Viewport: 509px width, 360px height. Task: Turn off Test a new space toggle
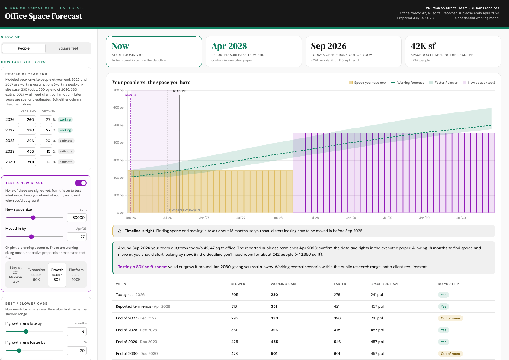point(81,183)
